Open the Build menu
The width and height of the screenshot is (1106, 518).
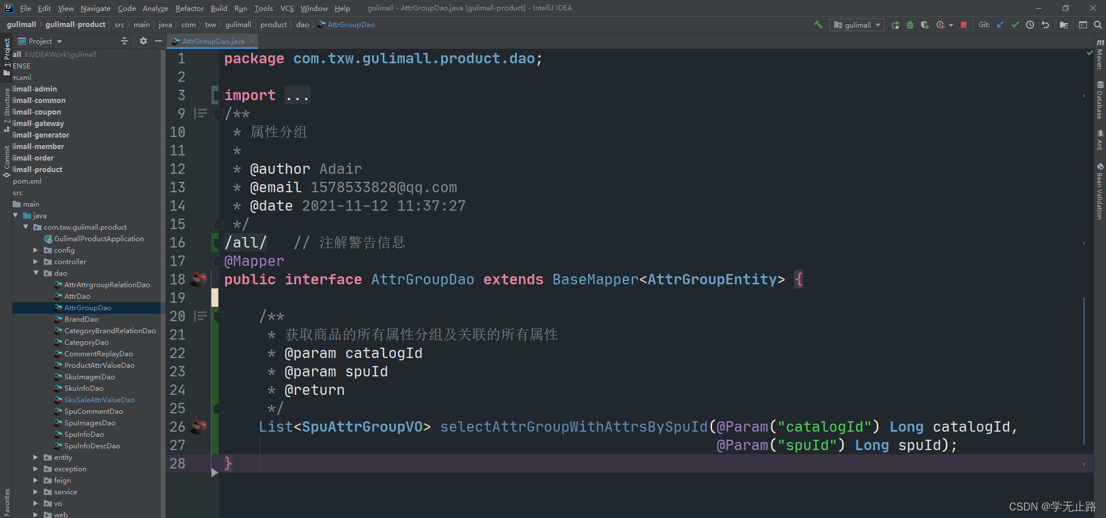click(219, 8)
